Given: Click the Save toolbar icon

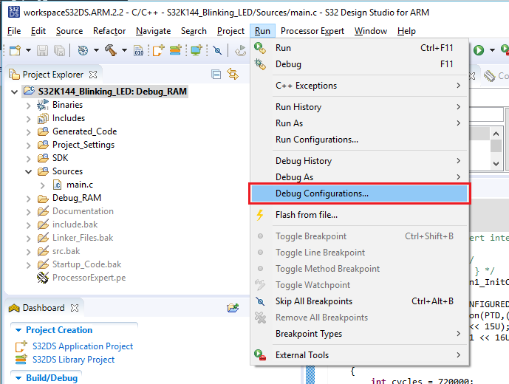Looking at the screenshot, I should coord(42,51).
